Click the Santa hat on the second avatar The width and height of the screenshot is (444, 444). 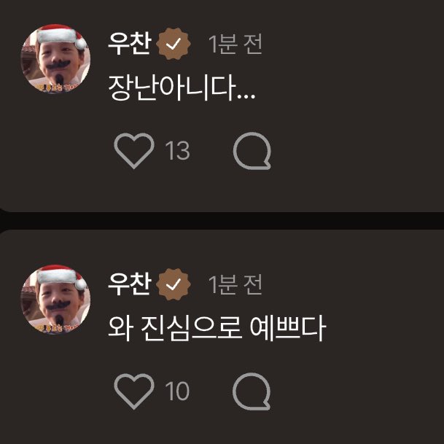click(61, 276)
